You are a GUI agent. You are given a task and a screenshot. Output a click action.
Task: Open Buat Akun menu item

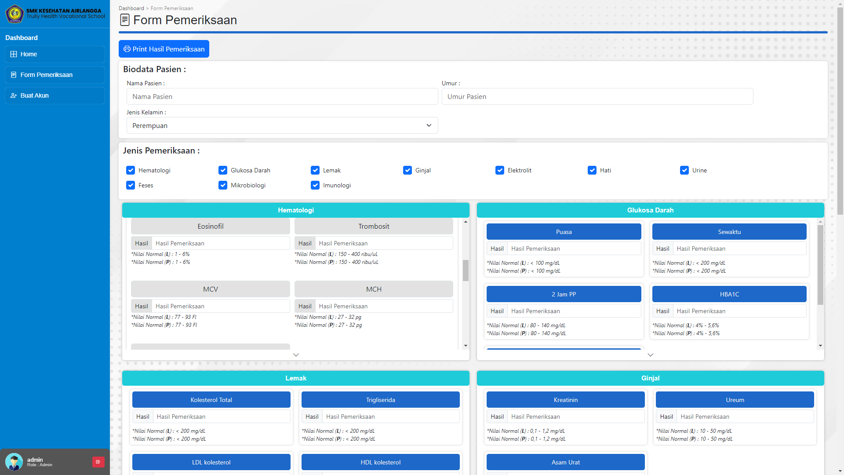click(x=55, y=95)
